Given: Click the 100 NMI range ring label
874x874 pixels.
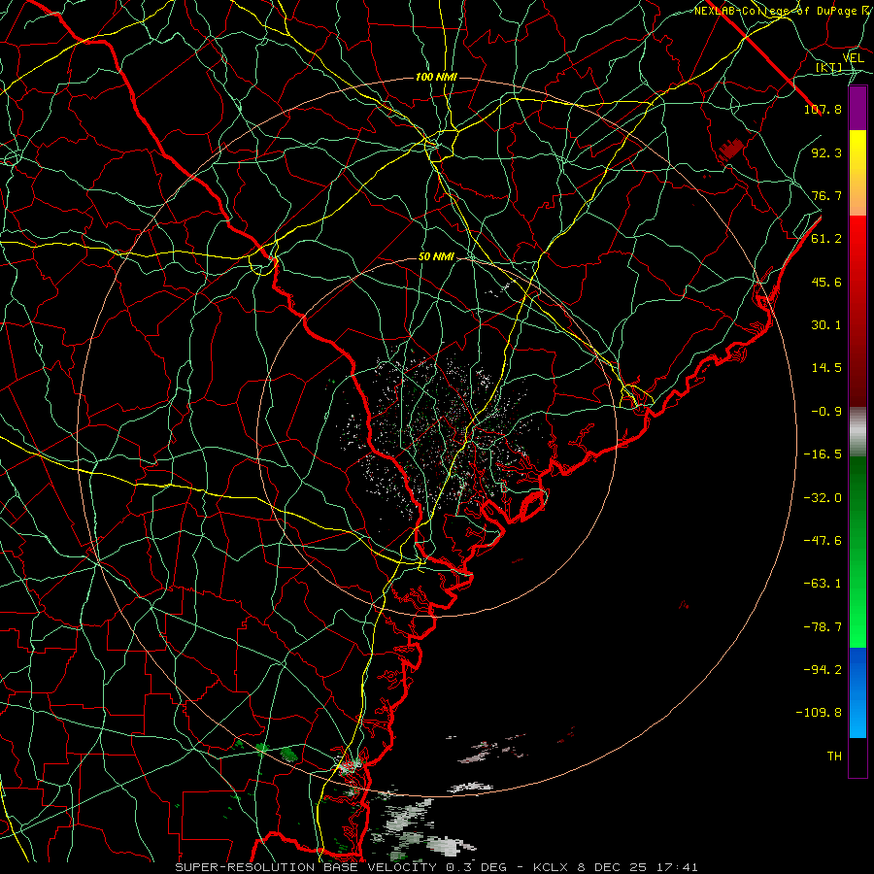Looking at the screenshot, I should (436, 77).
